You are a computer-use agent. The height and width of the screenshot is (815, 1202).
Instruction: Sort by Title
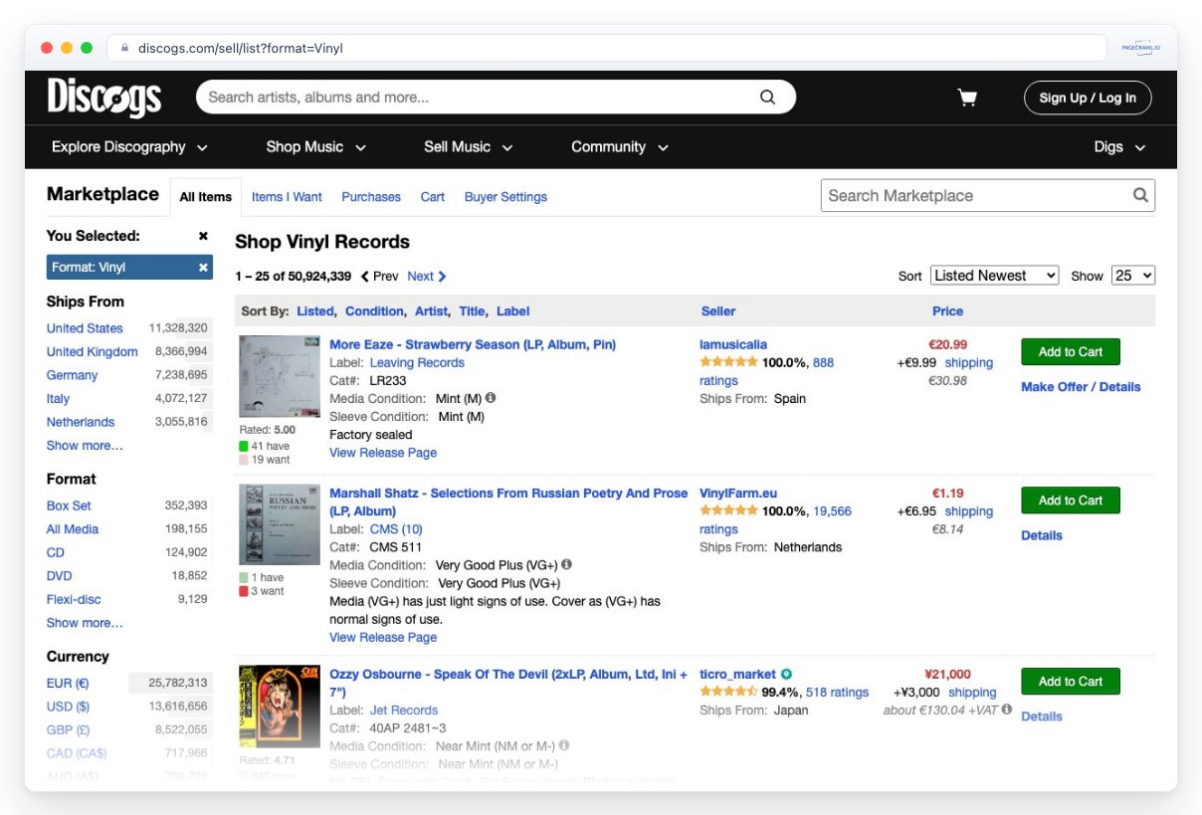tap(473, 311)
